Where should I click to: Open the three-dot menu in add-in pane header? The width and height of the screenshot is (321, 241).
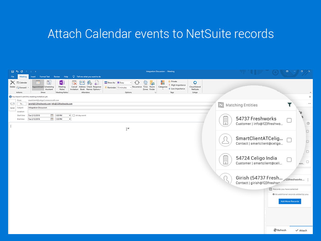[x=309, y=104]
